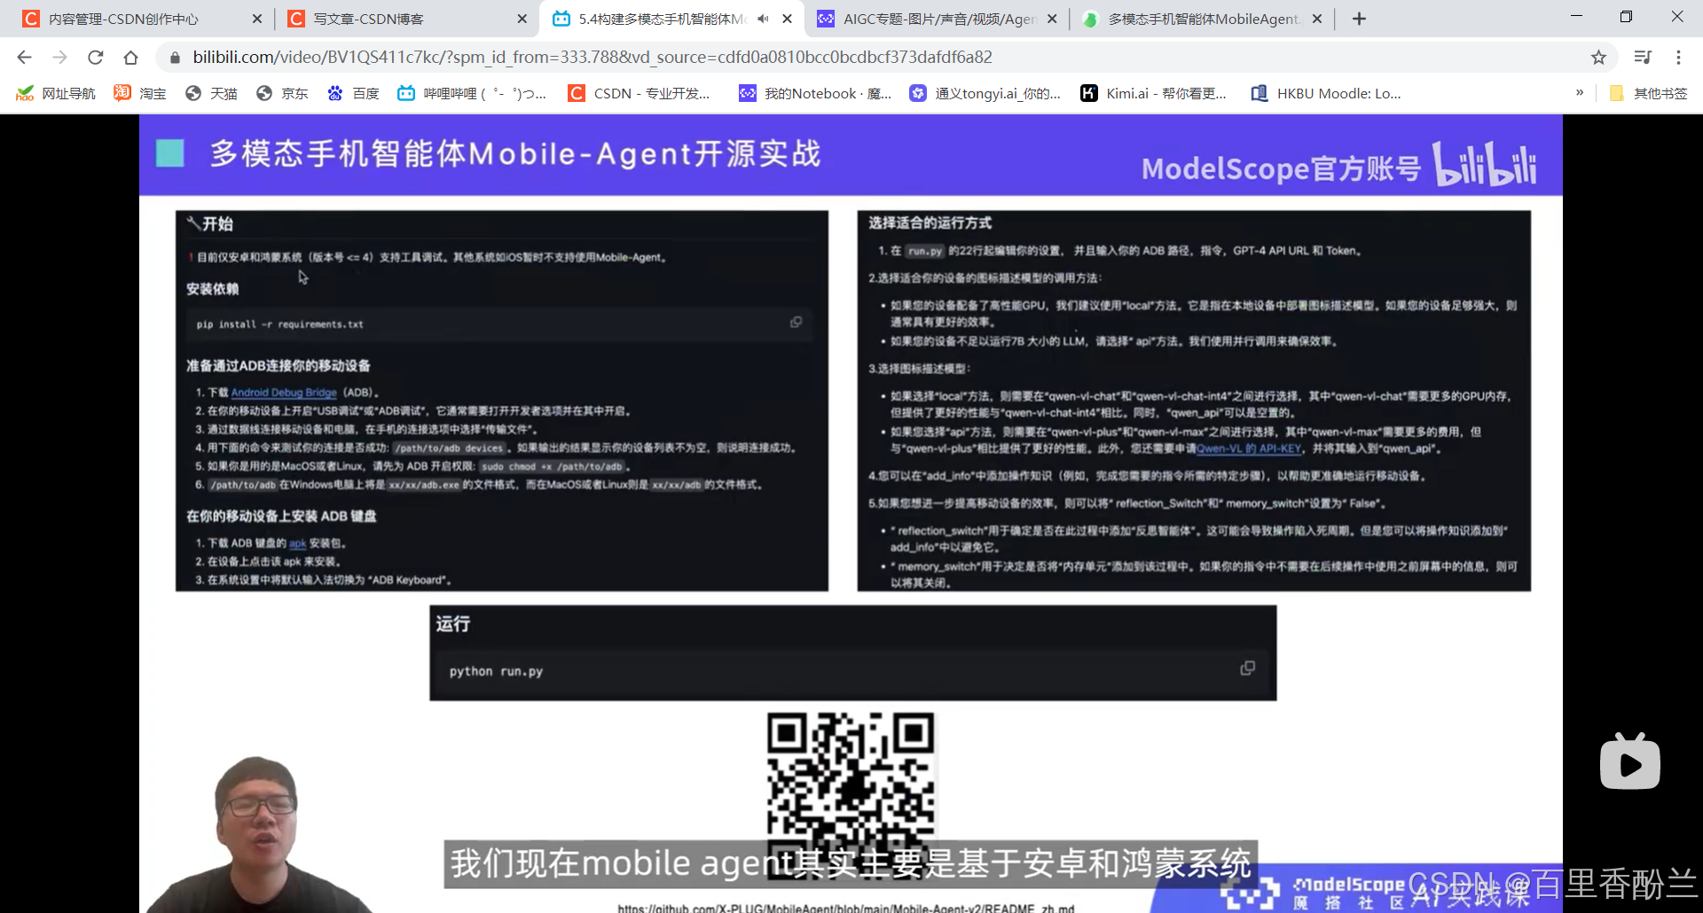Mute the audio on the bilibili tab
1703x913 pixels.
coord(763,19)
